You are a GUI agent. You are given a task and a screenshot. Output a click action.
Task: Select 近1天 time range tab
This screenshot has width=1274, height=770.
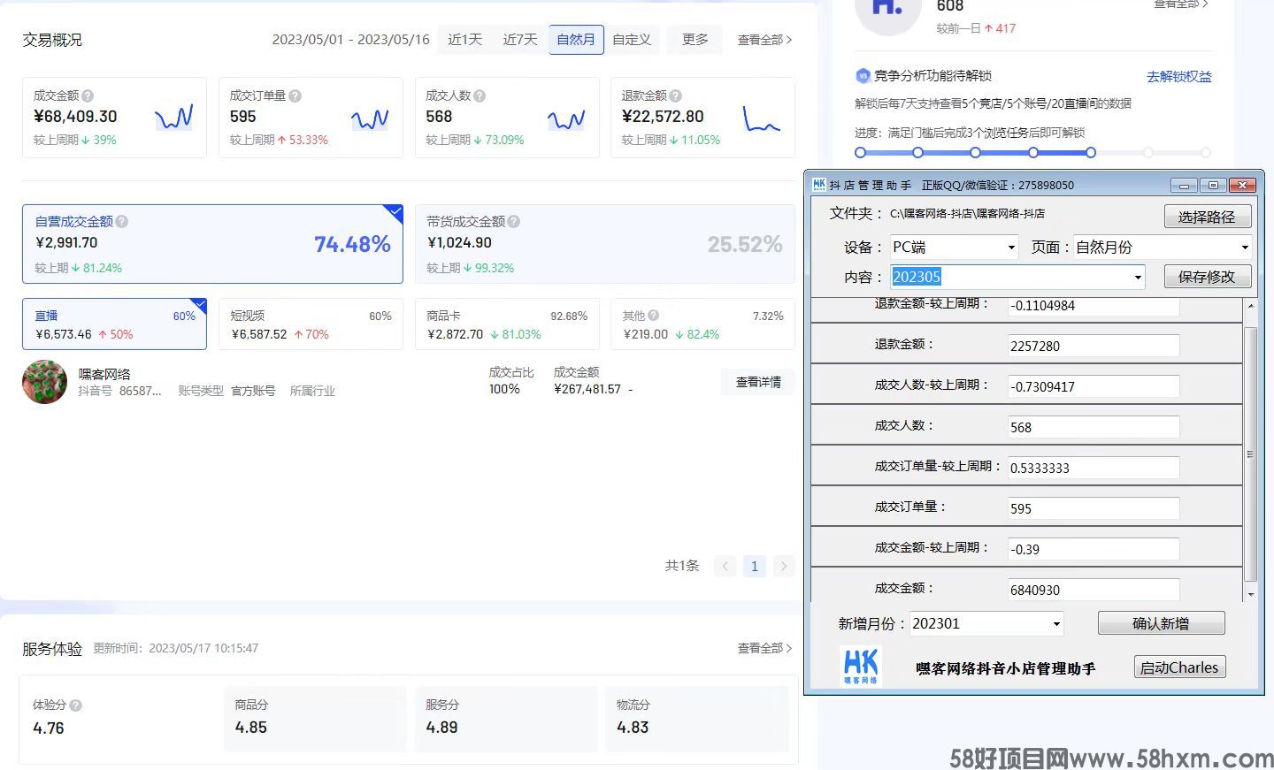tap(465, 40)
